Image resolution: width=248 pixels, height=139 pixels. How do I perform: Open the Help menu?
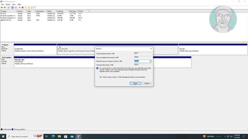[19, 4]
